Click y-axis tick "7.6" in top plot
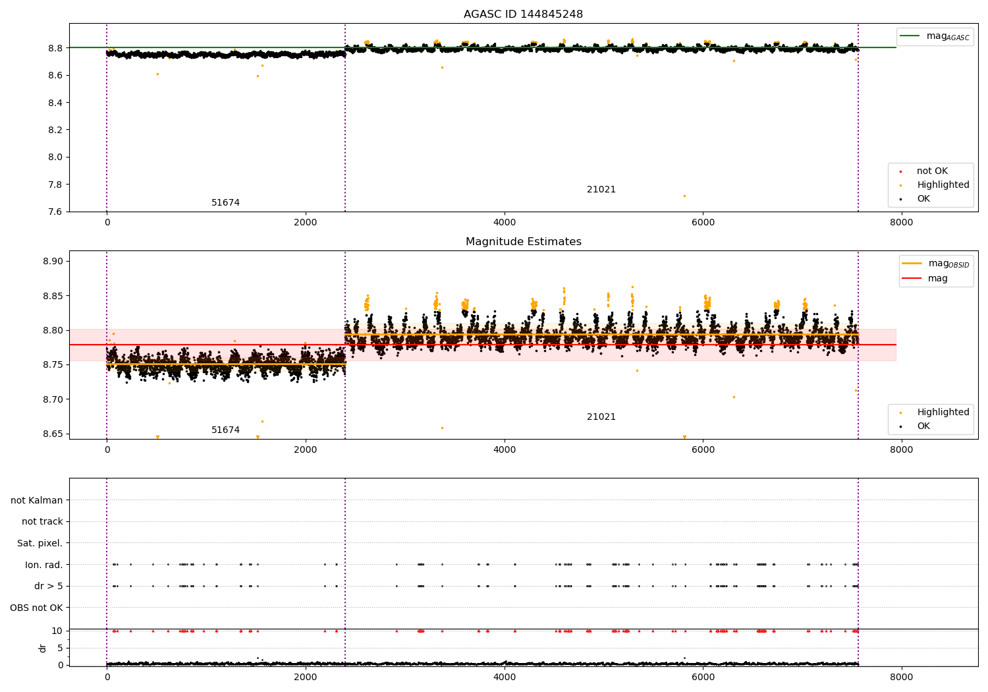Image resolution: width=988 pixels, height=692 pixels. 55,212
